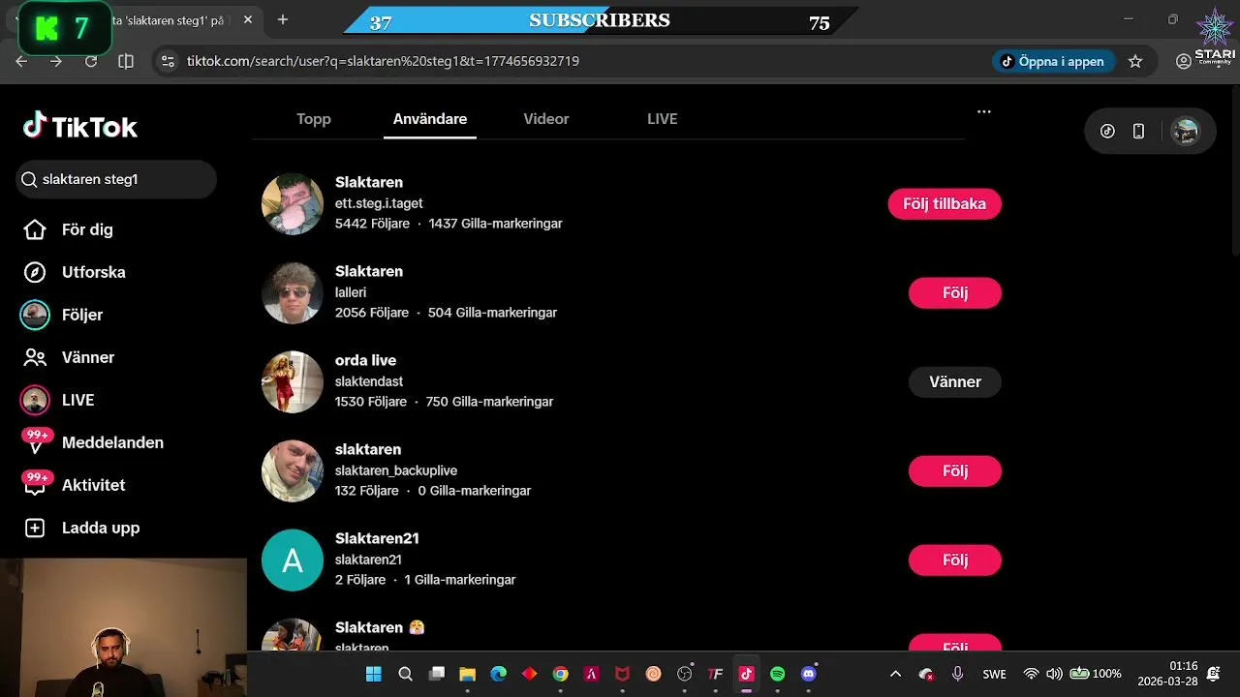Open a new browser tab
The image size is (1240, 697).
(x=283, y=19)
